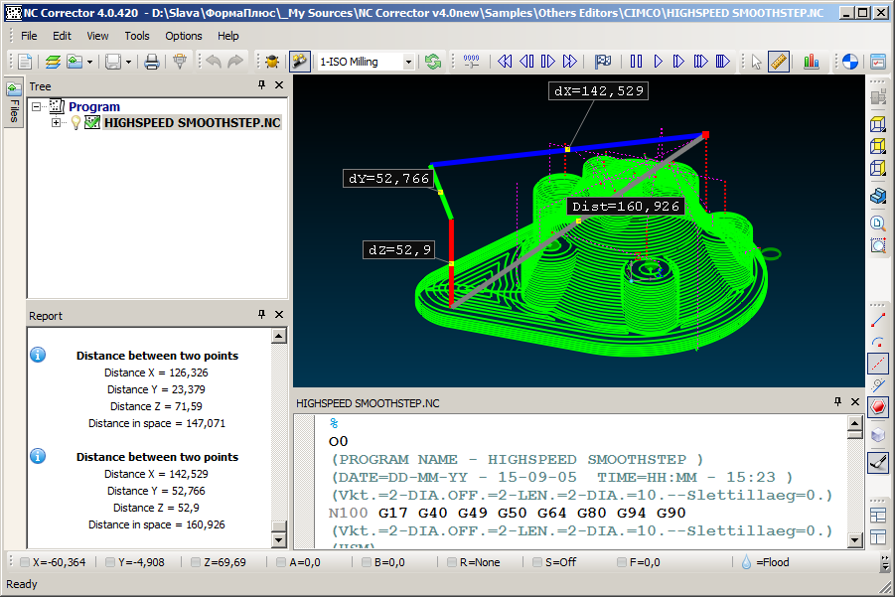Screen dimensions: 895x597
Task: Jump to simulation end with double-right arrows
Action: pyautogui.click(x=569, y=61)
